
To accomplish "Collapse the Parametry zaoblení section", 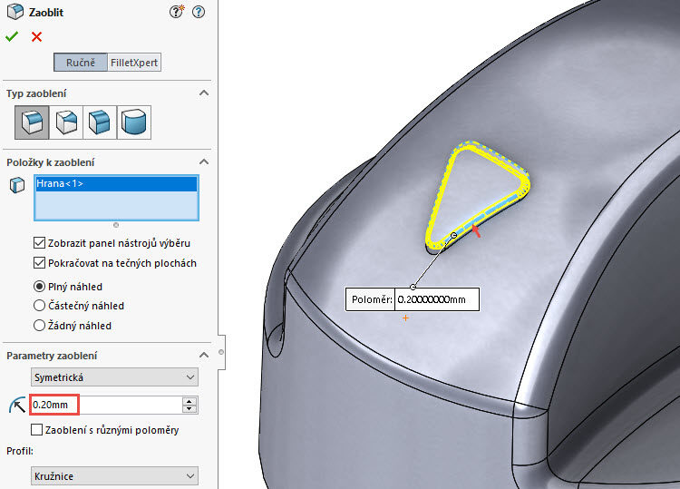I will pos(204,355).
